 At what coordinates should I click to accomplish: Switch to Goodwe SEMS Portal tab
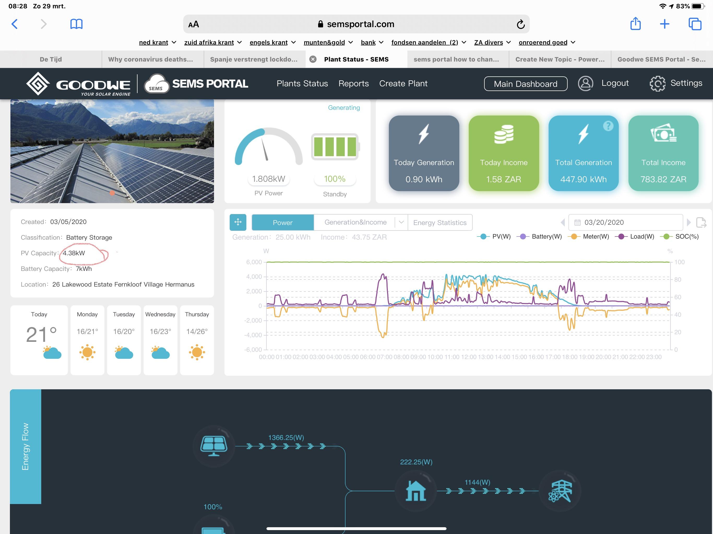click(662, 59)
